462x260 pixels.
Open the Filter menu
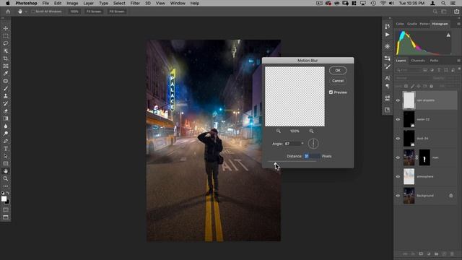click(135, 3)
